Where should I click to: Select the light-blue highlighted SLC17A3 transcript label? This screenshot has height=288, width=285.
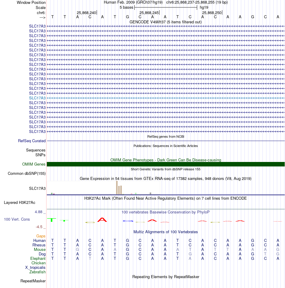point(37,98)
